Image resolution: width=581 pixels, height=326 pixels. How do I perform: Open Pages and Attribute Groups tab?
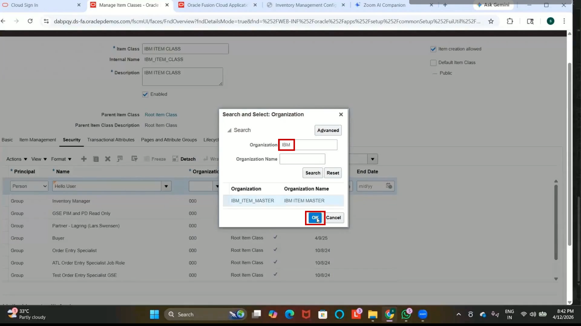[169, 140]
